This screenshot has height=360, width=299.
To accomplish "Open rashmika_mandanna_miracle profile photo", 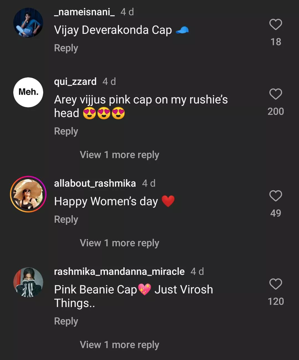I will tap(28, 282).
